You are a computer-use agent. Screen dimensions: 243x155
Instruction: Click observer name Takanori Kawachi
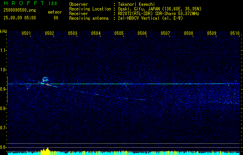[136, 4]
